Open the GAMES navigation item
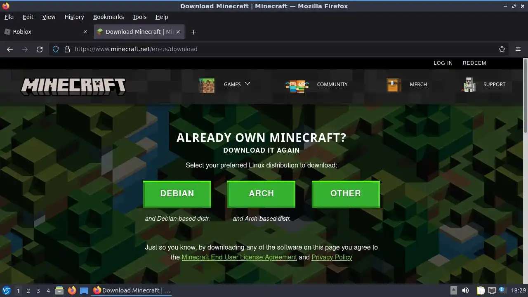The height and width of the screenshot is (297, 528). coord(232,84)
